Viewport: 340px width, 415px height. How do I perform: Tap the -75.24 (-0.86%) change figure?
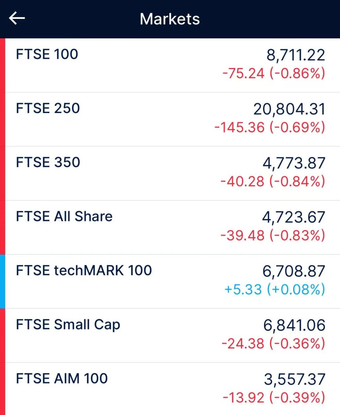[x=274, y=73]
